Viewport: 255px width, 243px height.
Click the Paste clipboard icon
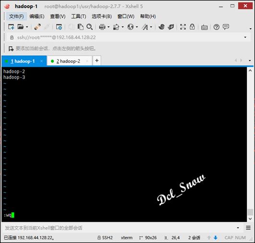[x=80, y=27]
